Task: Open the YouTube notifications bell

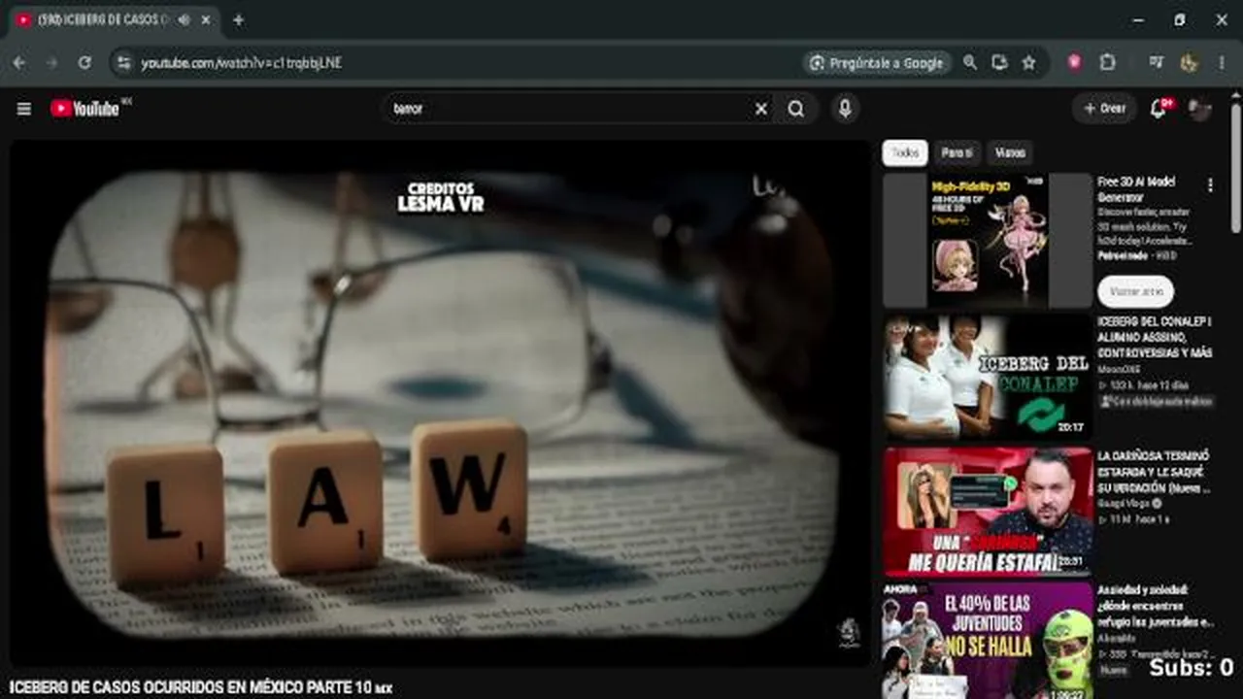Action: click(1158, 109)
